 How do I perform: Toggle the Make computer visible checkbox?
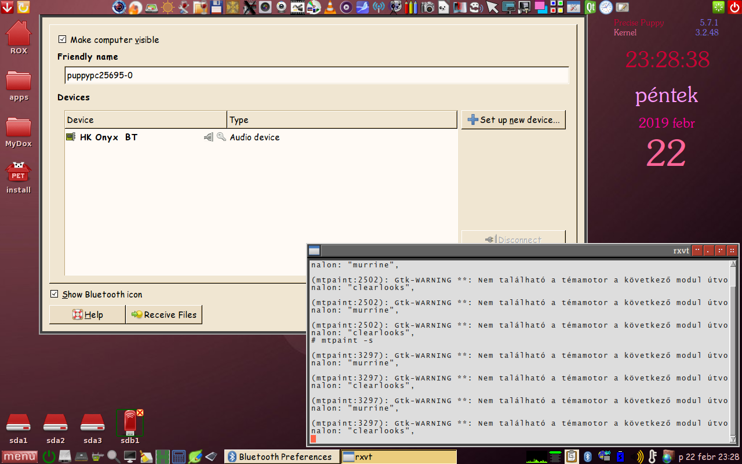pos(62,39)
